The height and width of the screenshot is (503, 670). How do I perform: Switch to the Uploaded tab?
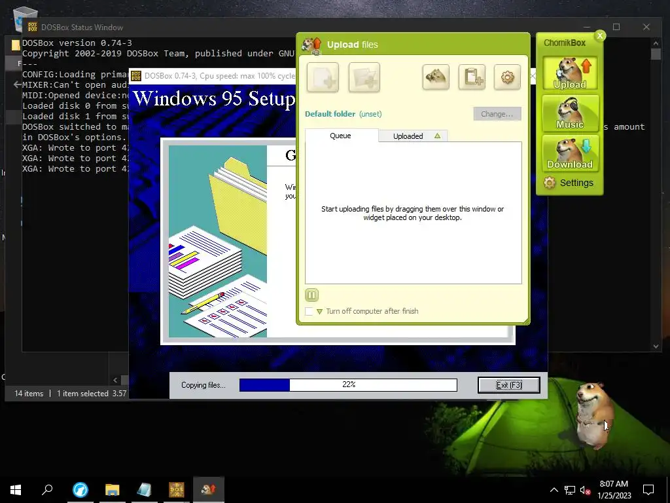coord(413,136)
